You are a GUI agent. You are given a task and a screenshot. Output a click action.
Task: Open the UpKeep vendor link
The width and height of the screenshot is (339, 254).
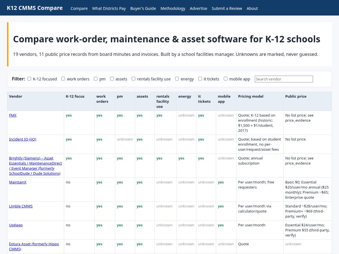[x=16, y=225]
